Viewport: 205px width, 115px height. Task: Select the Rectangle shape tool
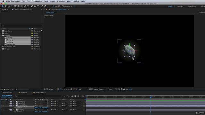22,6
